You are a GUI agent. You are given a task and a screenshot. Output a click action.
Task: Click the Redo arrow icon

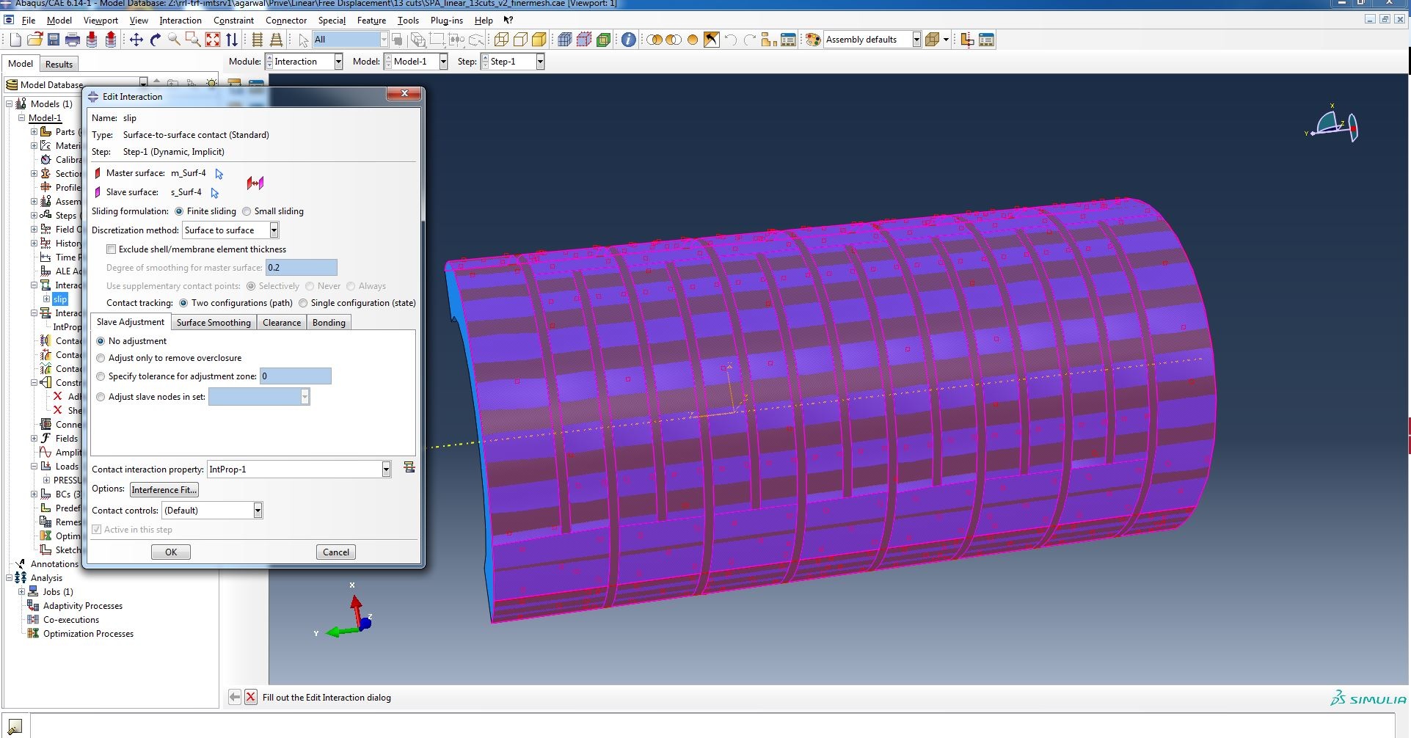pos(750,40)
